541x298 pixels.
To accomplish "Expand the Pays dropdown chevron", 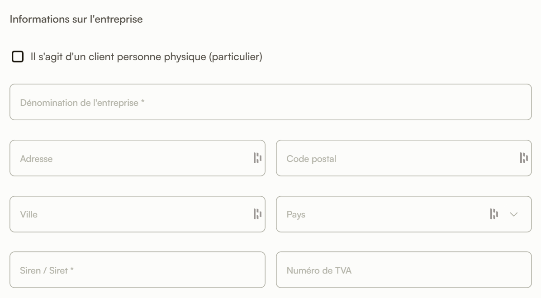I will pos(513,214).
